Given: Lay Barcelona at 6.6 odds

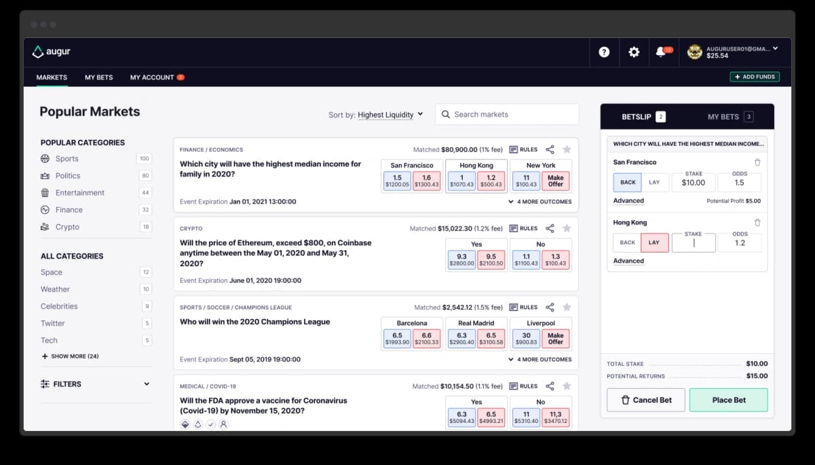Looking at the screenshot, I should coord(426,338).
